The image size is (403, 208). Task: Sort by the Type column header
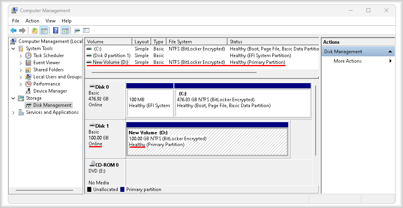point(158,41)
